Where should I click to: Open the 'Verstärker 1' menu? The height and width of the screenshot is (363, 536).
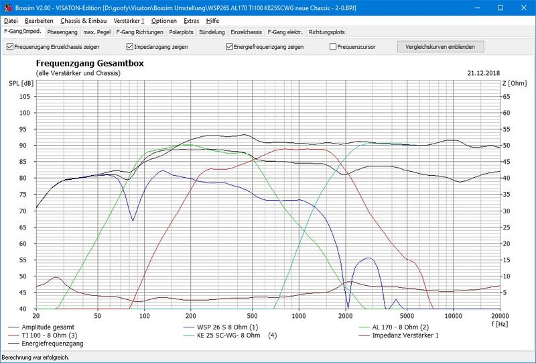pyautogui.click(x=129, y=21)
